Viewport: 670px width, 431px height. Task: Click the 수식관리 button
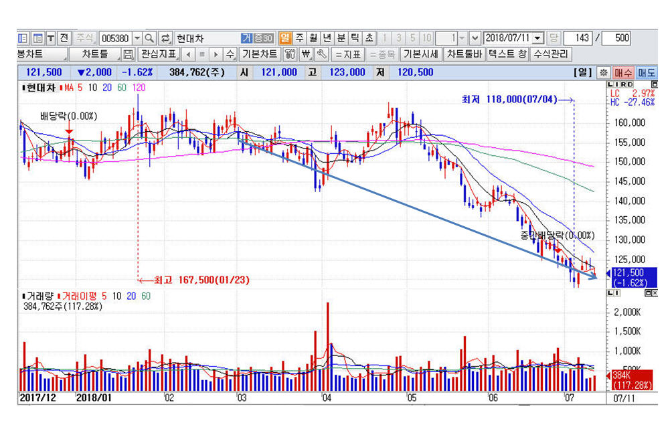click(550, 54)
